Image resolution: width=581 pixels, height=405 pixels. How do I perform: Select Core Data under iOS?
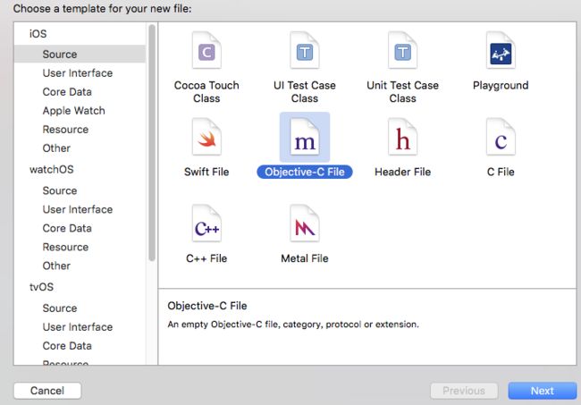click(67, 92)
